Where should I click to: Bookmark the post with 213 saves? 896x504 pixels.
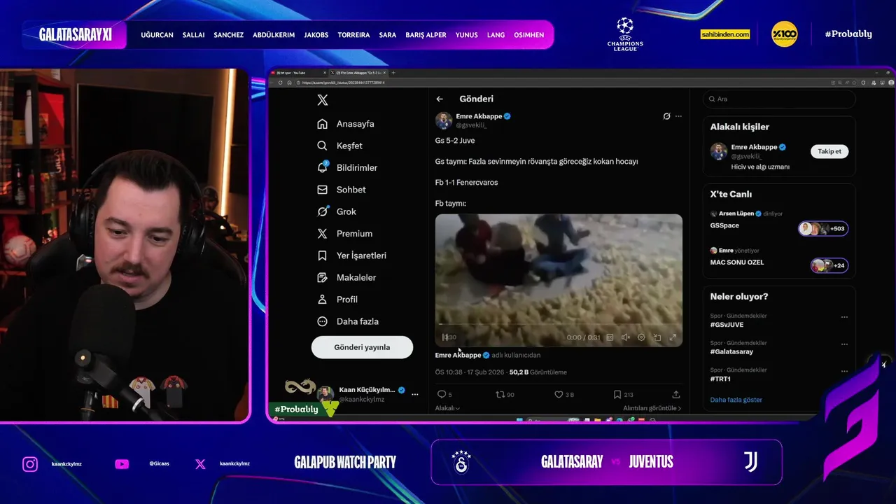623,395
